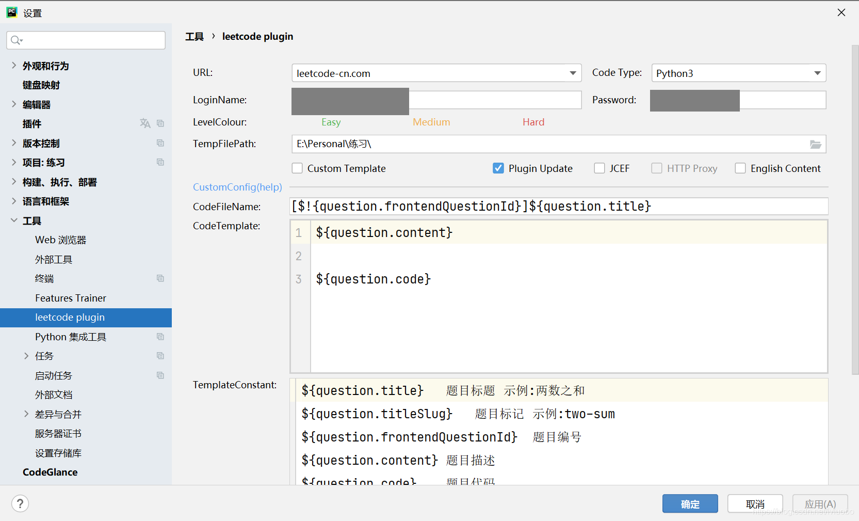Toggle the JCEF checkbox
The height and width of the screenshot is (521, 859).
click(599, 168)
